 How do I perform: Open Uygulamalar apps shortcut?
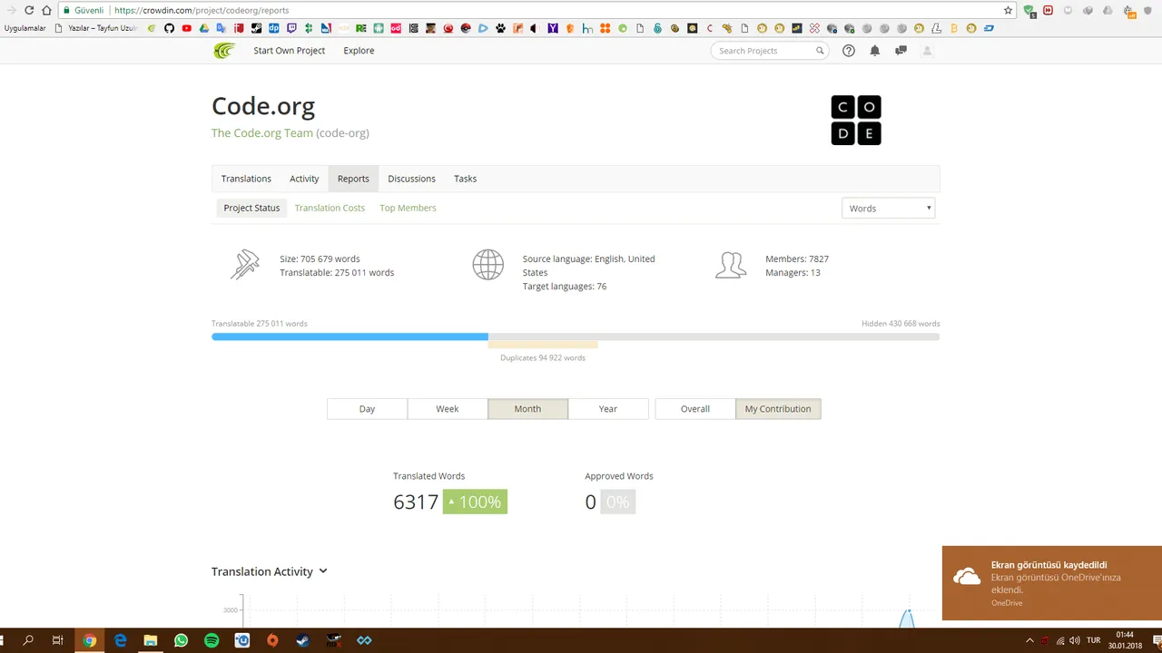click(25, 28)
